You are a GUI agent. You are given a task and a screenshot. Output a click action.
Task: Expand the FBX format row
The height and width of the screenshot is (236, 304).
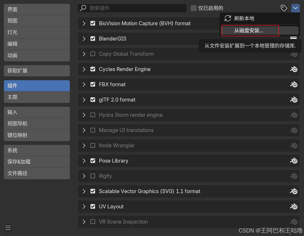click(x=84, y=84)
